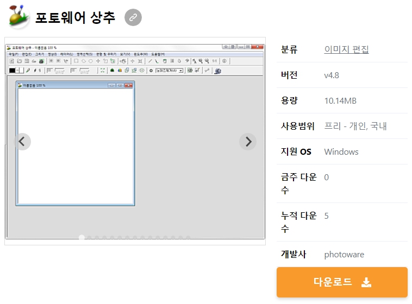
Task: Open the 이미지 편집 category link
Action: (x=346, y=49)
